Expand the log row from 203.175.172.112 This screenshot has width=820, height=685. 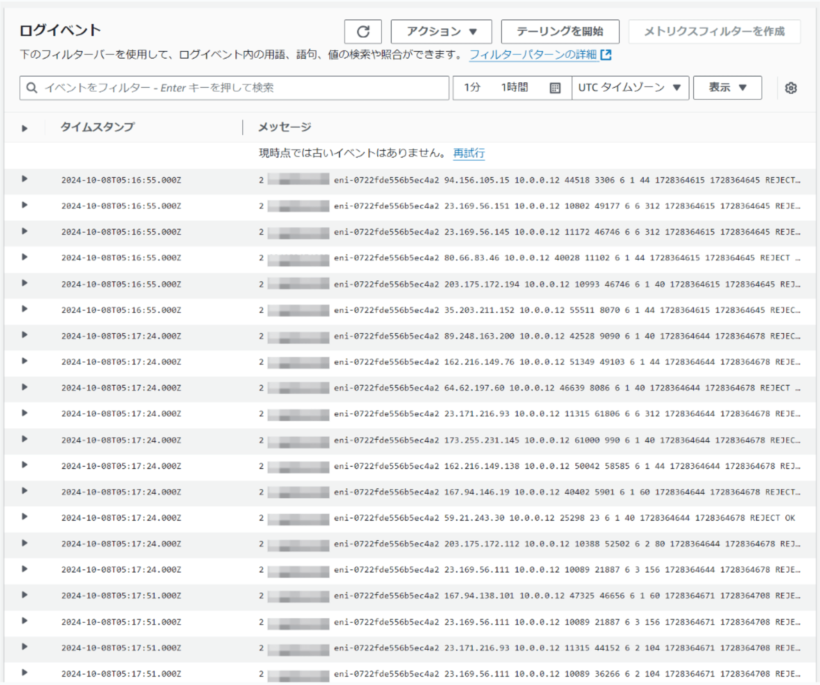pos(25,543)
